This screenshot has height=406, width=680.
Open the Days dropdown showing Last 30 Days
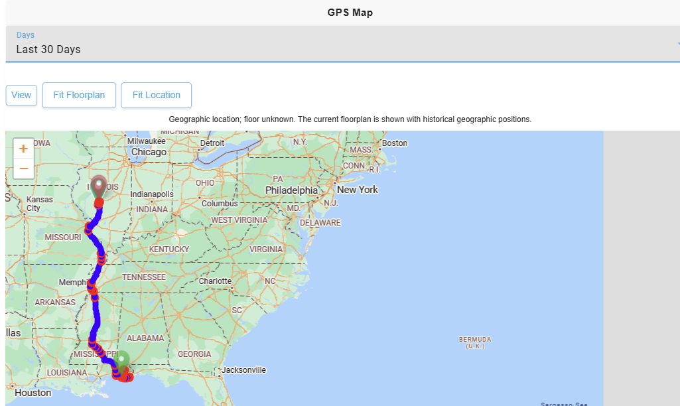pyautogui.click(x=342, y=44)
